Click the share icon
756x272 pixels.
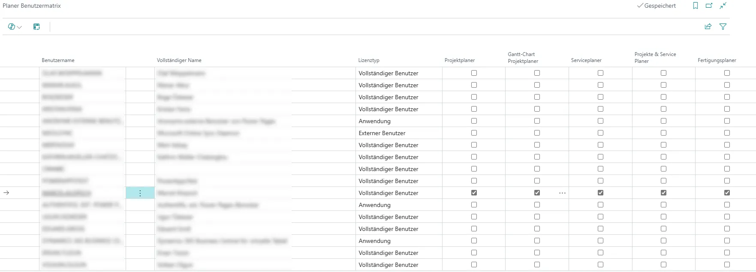pos(708,27)
